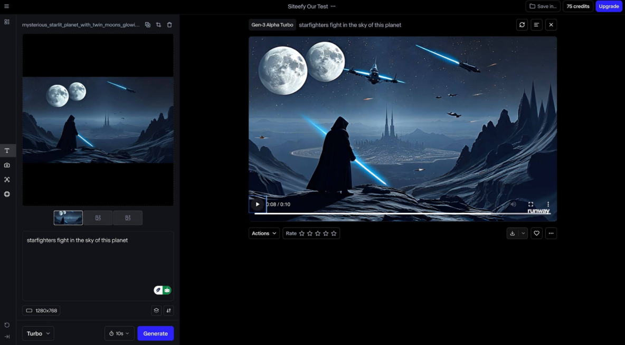
Task: Open the Actions dropdown below video
Action: click(x=264, y=233)
